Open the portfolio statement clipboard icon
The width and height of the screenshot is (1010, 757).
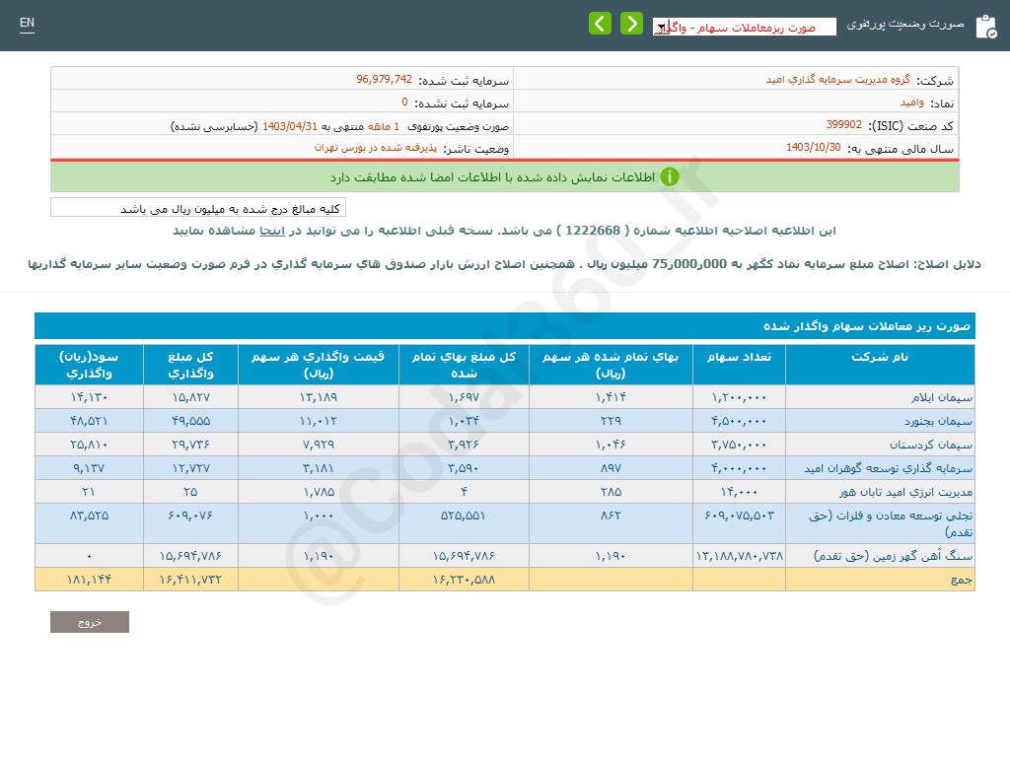click(985, 26)
